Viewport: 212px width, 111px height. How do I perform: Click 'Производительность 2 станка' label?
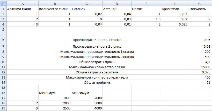coord(97,47)
